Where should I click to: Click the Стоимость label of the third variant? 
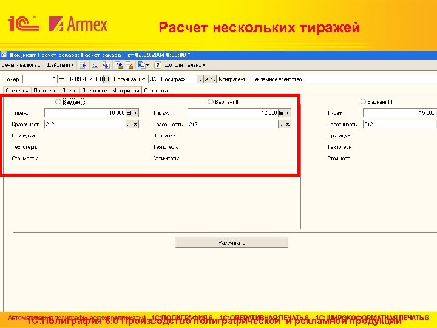pyautogui.click(x=340, y=159)
